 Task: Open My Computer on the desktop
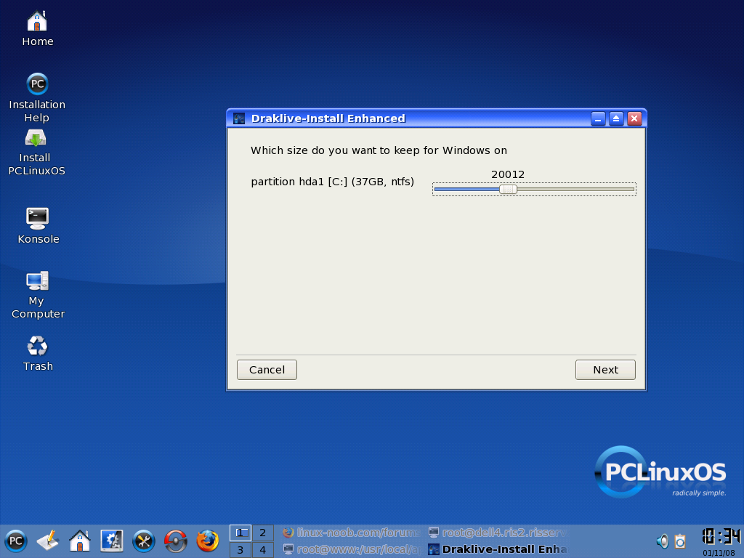point(37,280)
